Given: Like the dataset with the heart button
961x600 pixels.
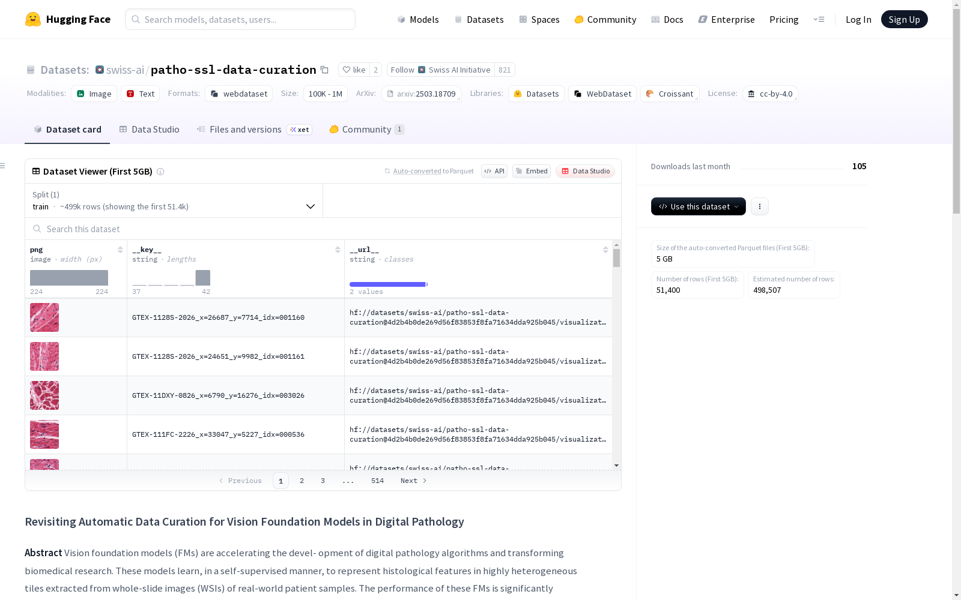Looking at the screenshot, I should (x=354, y=70).
